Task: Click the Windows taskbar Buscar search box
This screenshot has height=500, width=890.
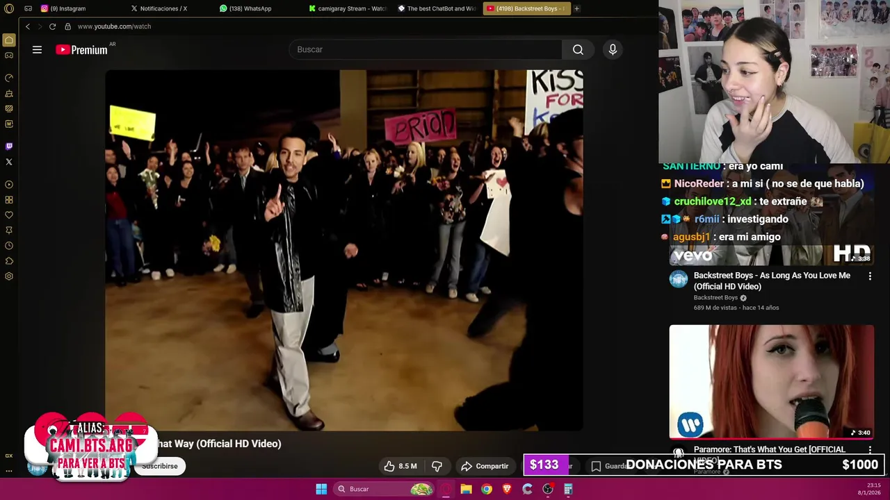Action: point(384,489)
